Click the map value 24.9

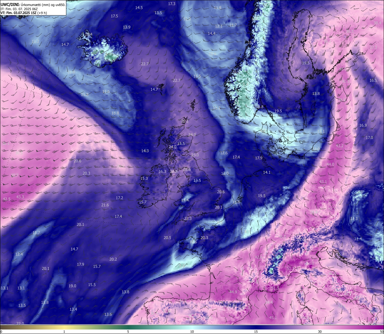[x=192, y=134]
